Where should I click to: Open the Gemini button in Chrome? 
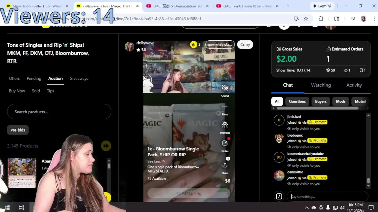(x=322, y=6)
